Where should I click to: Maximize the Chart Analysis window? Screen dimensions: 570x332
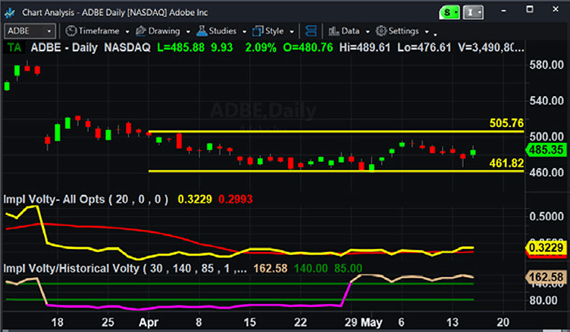click(x=530, y=9)
